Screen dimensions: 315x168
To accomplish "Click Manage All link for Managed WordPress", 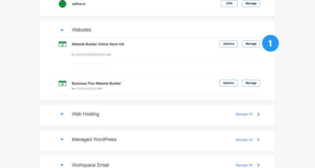I will point(244,140).
